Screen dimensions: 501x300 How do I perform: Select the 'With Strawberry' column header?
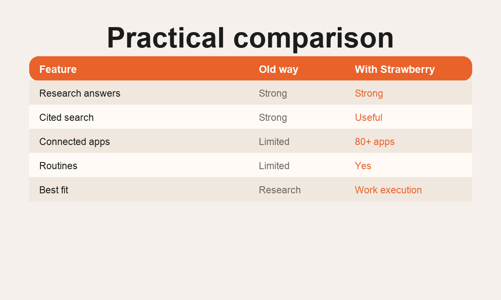point(395,69)
